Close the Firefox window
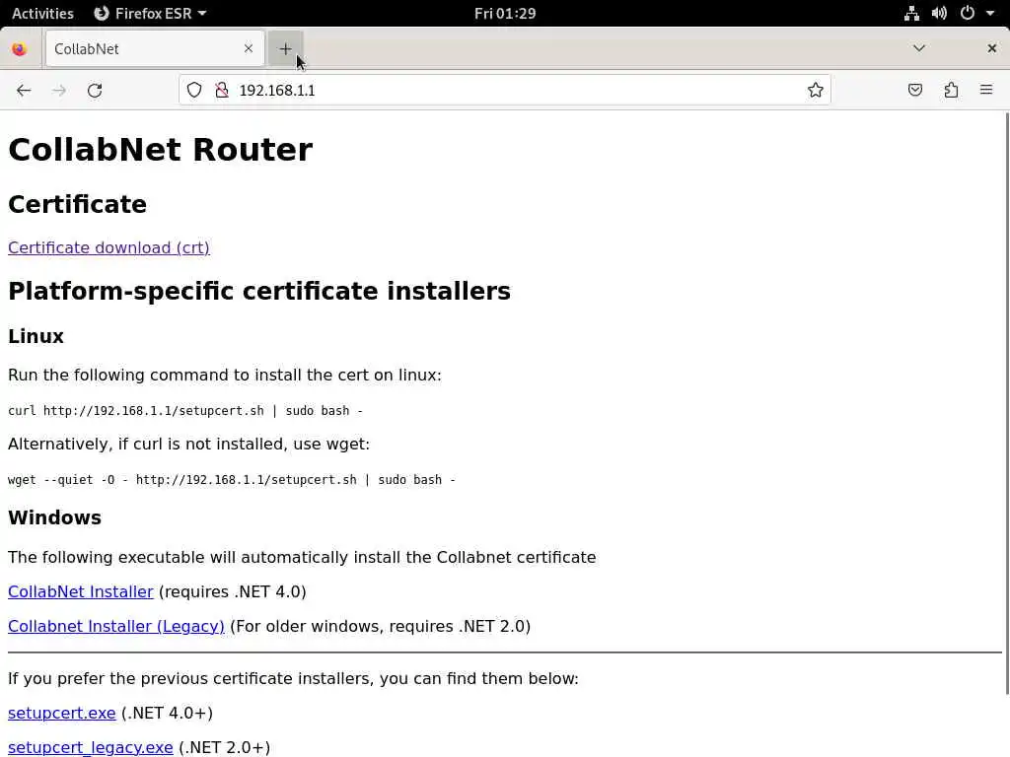Image resolution: width=1010 pixels, height=757 pixels. [x=992, y=48]
